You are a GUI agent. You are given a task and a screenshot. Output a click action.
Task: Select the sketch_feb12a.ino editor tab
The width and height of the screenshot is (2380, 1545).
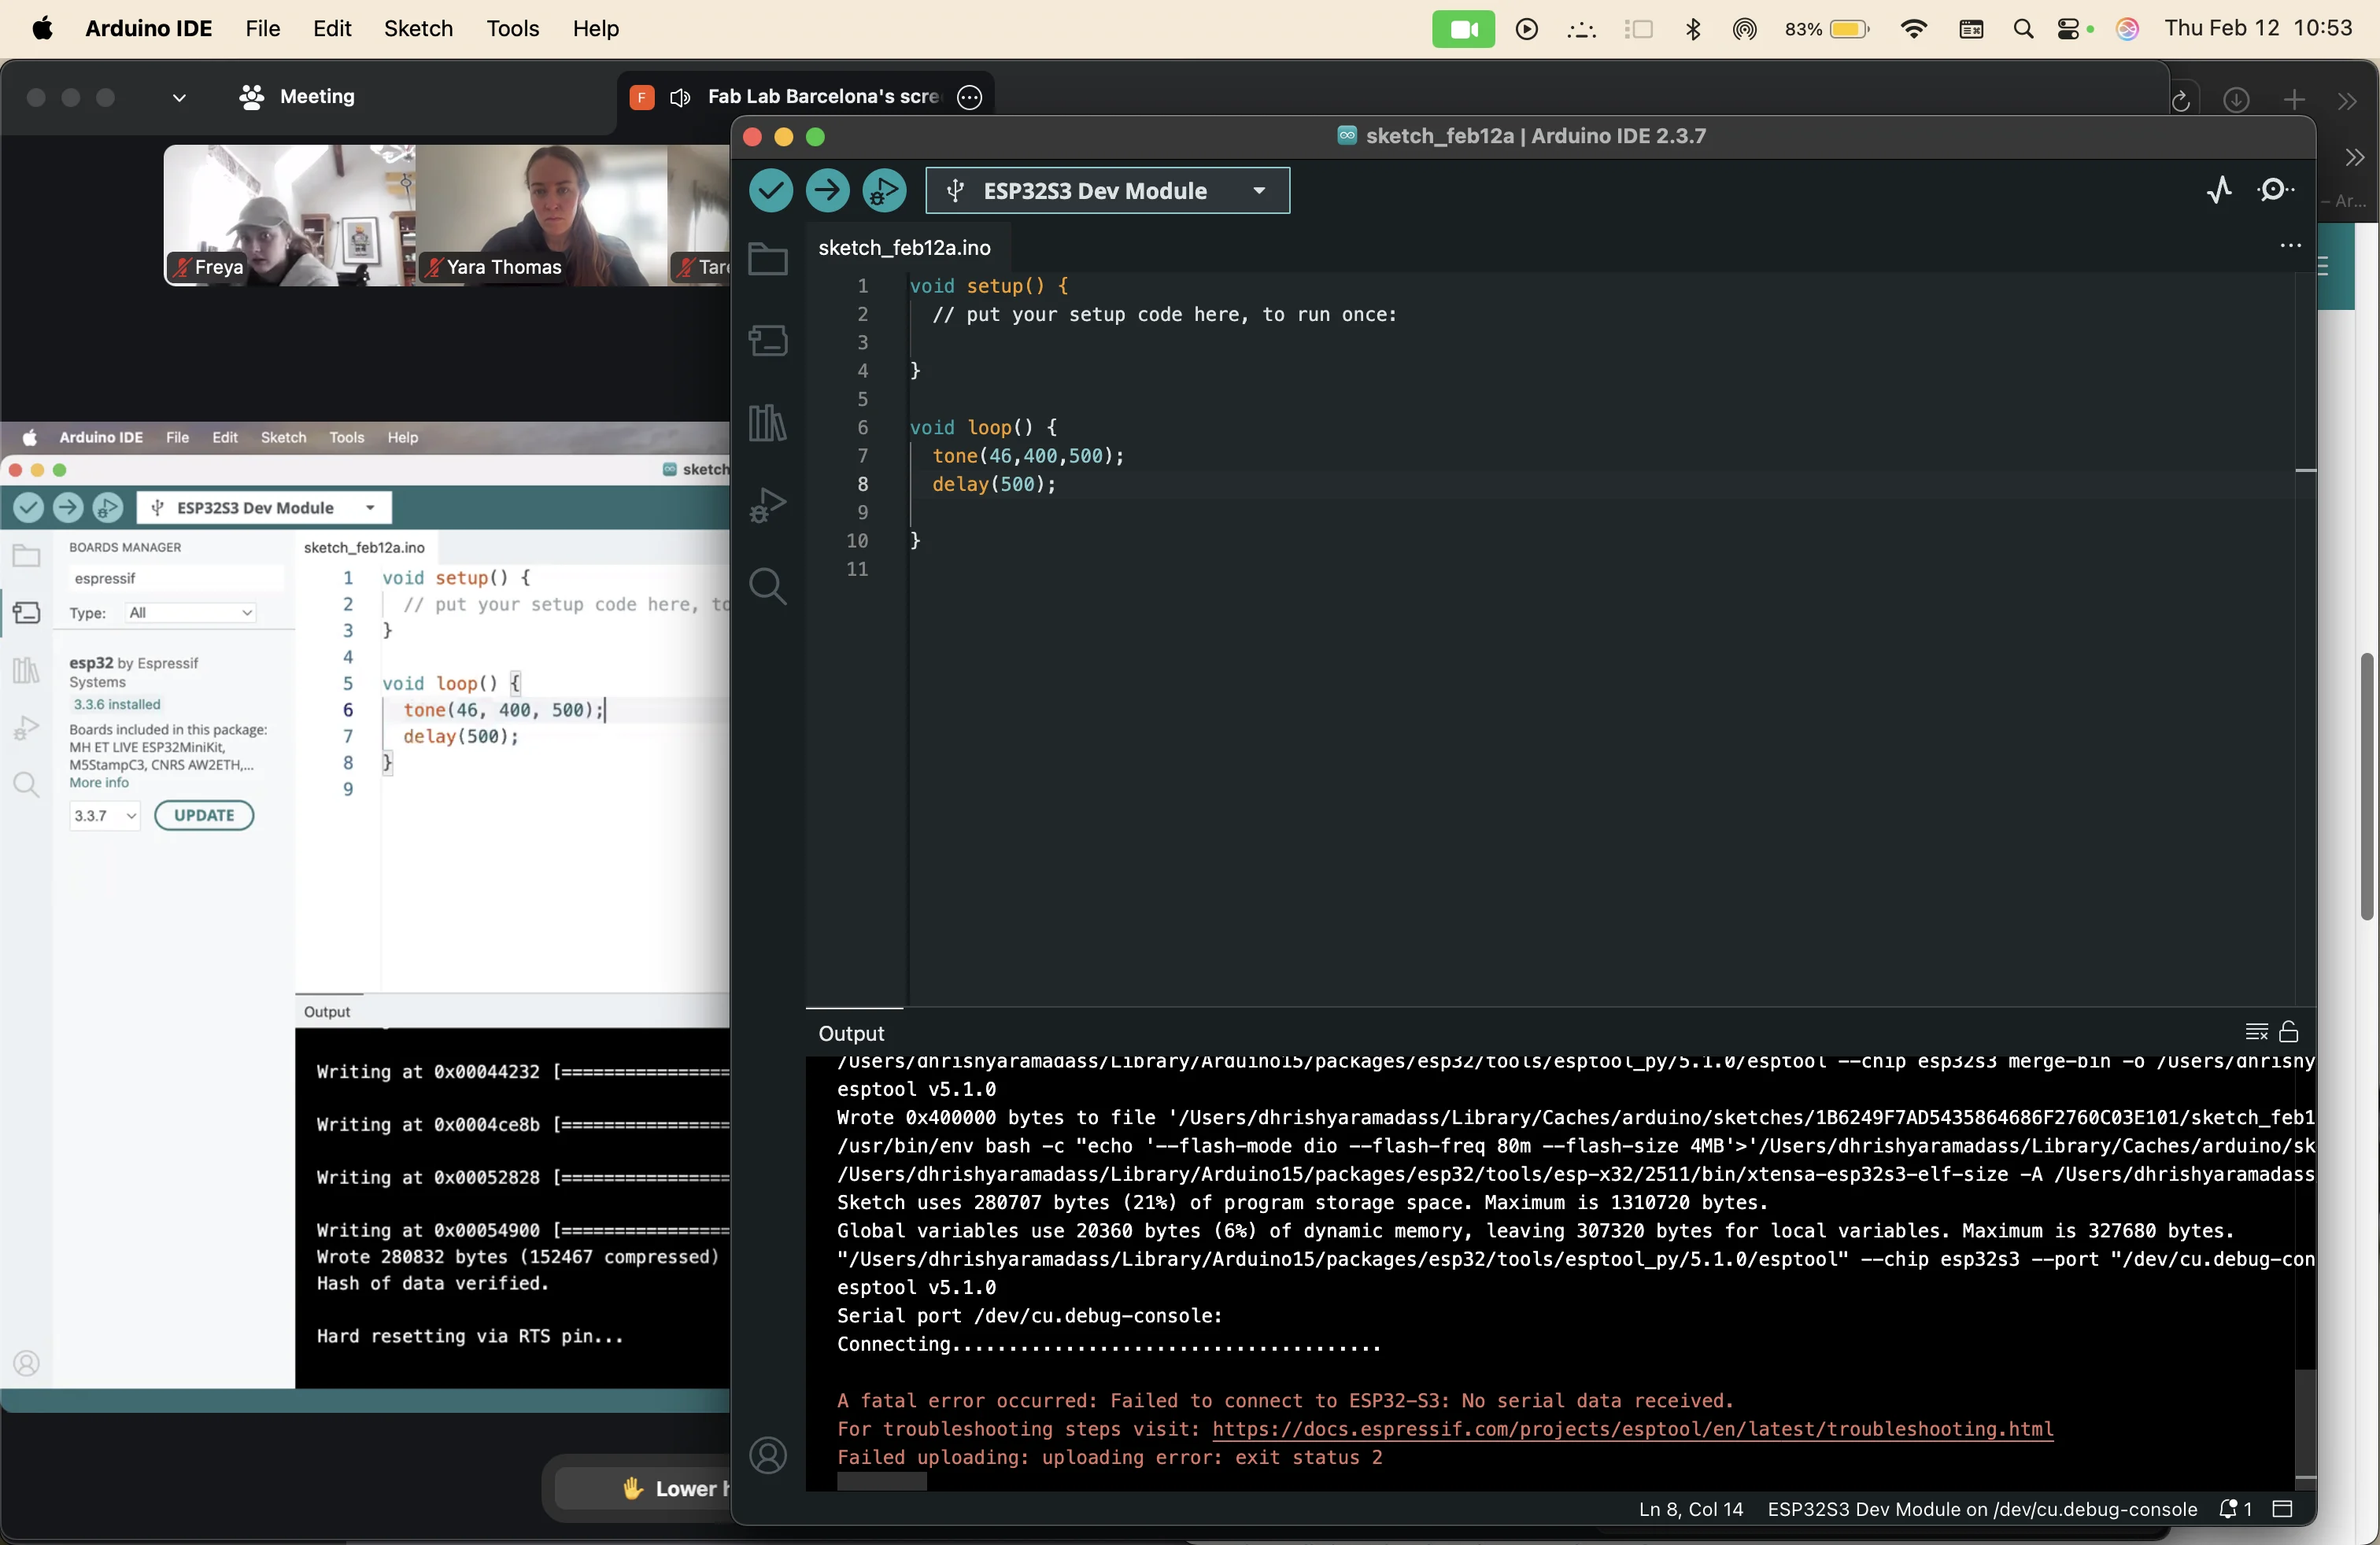pos(904,248)
